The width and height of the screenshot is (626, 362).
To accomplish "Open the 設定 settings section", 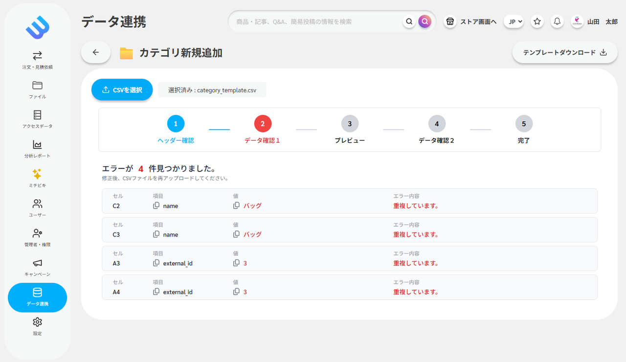I will pyautogui.click(x=37, y=326).
